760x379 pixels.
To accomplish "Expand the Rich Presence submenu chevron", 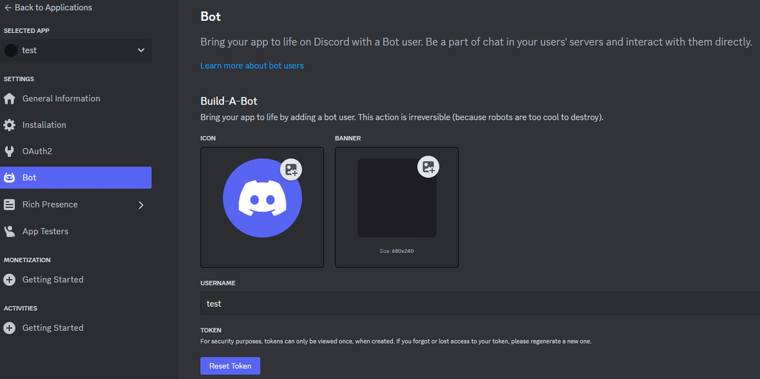I will (x=141, y=205).
